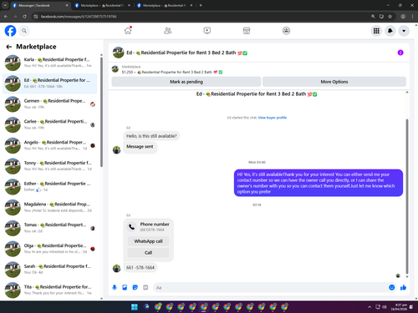The width and height of the screenshot is (418, 313).
Task: Open the Edge taskbar icon
Action: tap(146, 307)
